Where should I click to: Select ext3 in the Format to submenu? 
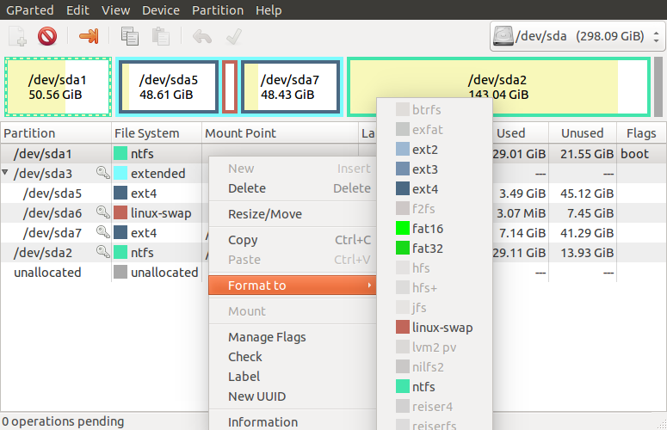click(435, 169)
